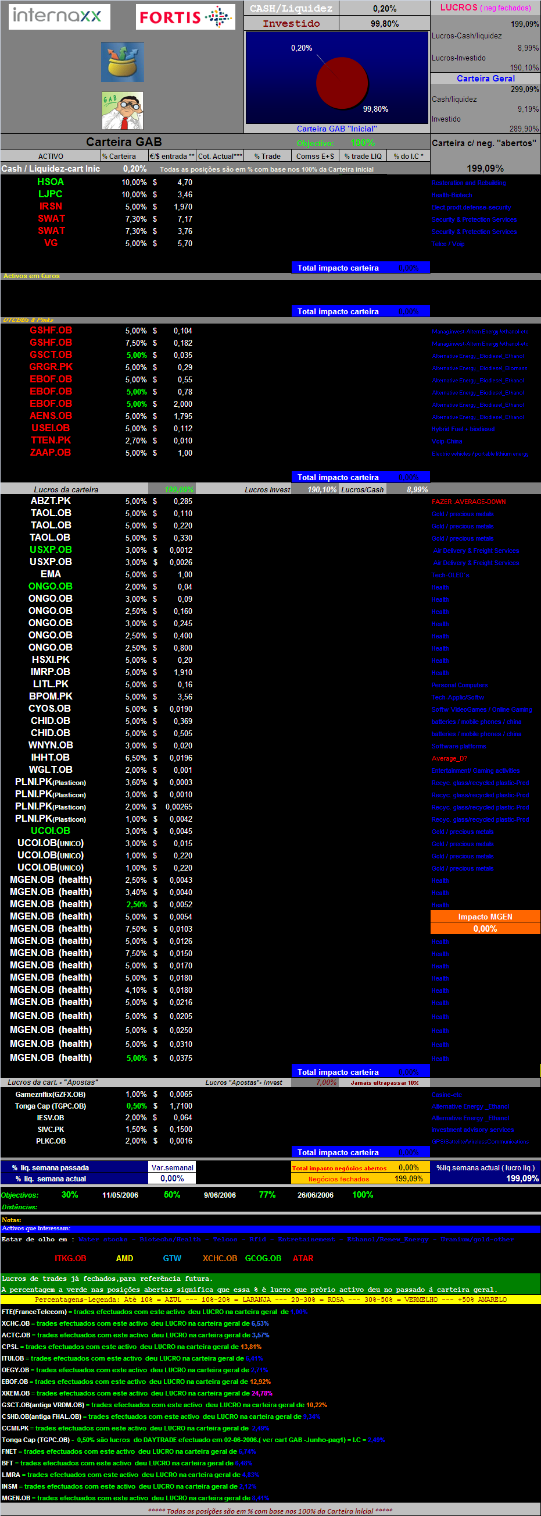The image size is (541, 1516).
Task: Click the Total impacto negócios abertos cell
Action: pos(339,1168)
